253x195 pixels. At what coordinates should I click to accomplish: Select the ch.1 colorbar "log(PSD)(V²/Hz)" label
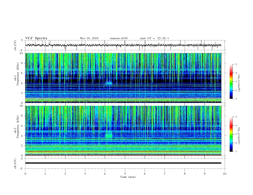tap(239, 83)
